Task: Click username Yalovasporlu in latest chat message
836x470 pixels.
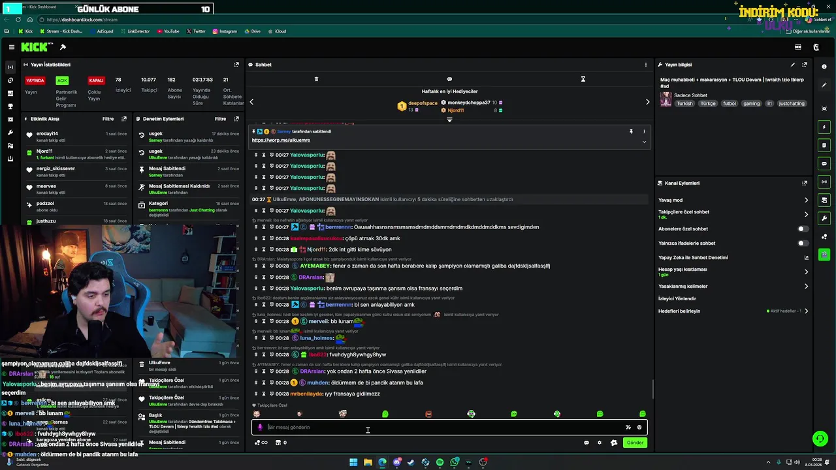Action: 306,289
